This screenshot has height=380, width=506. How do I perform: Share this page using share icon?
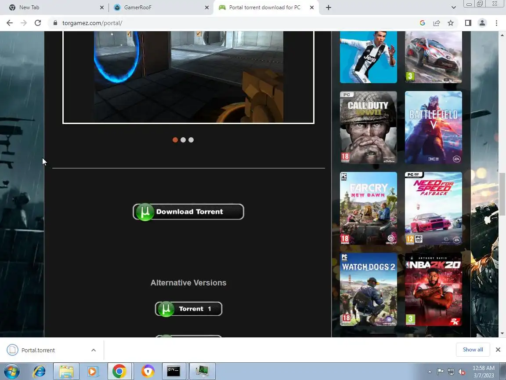pyautogui.click(x=437, y=23)
